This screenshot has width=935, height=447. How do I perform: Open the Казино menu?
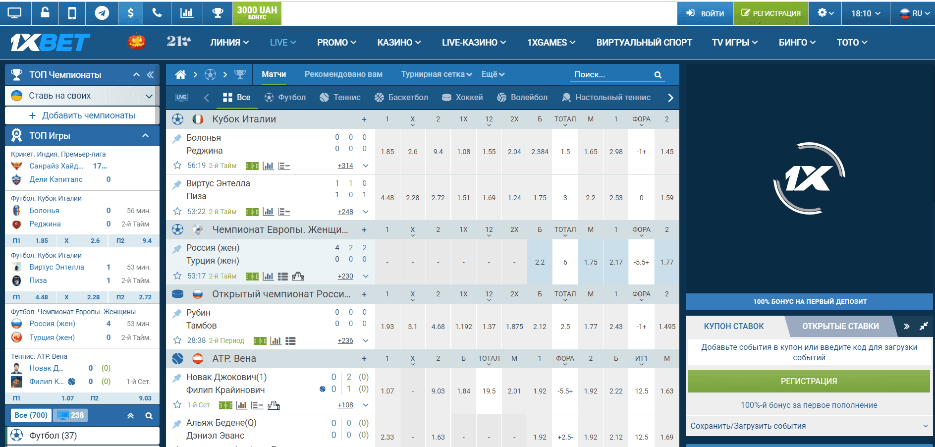click(x=399, y=43)
